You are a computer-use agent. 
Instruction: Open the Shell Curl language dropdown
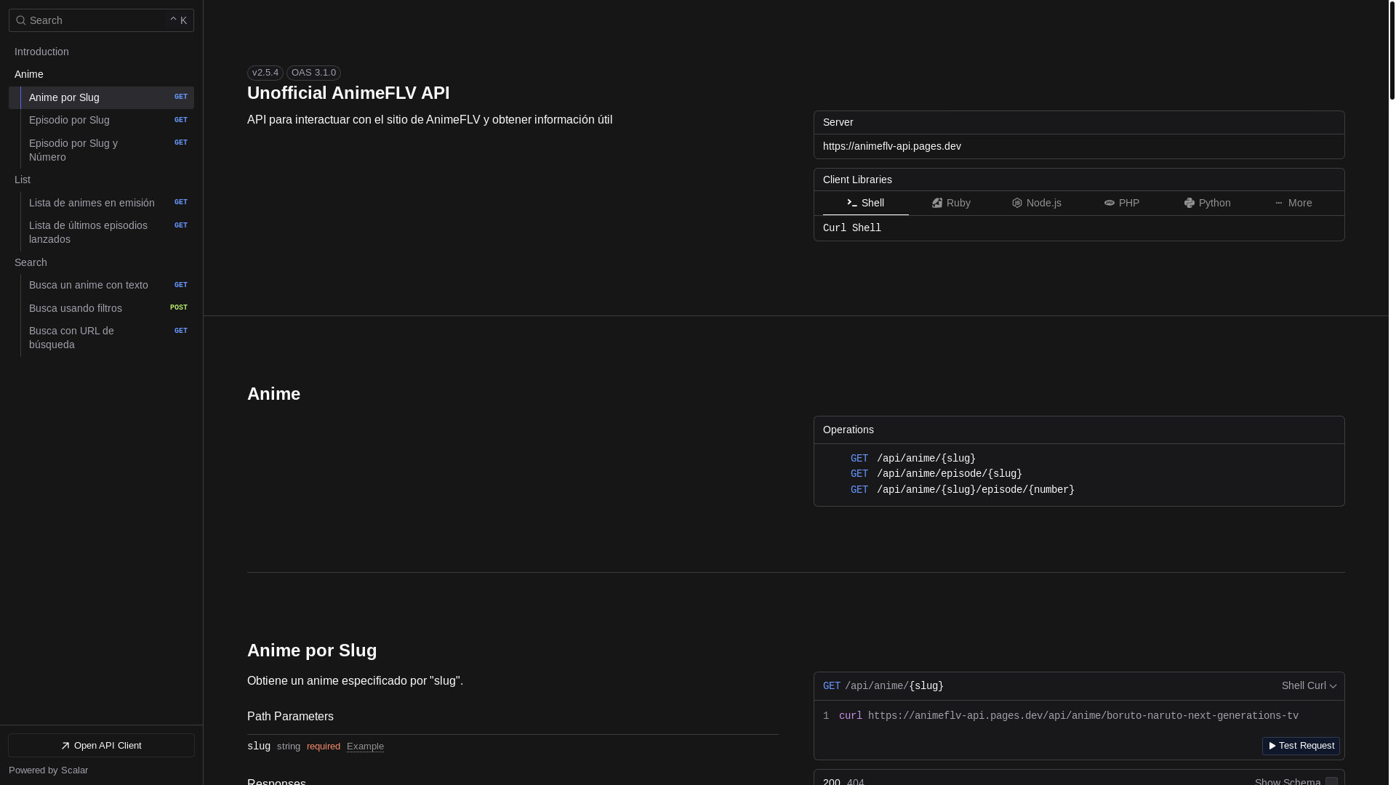click(x=1309, y=685)
